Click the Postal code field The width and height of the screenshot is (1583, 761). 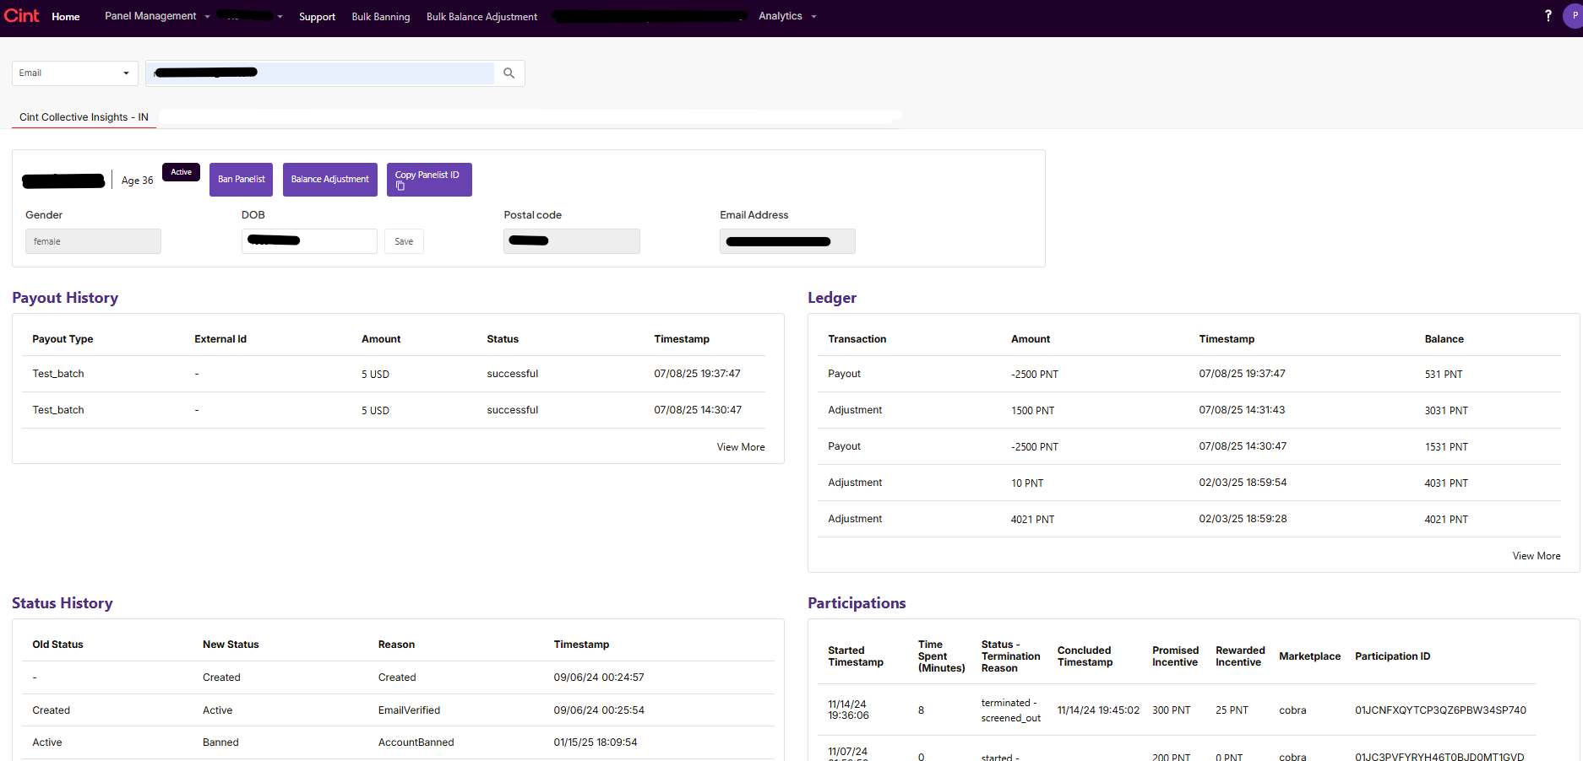pos(572,241)
